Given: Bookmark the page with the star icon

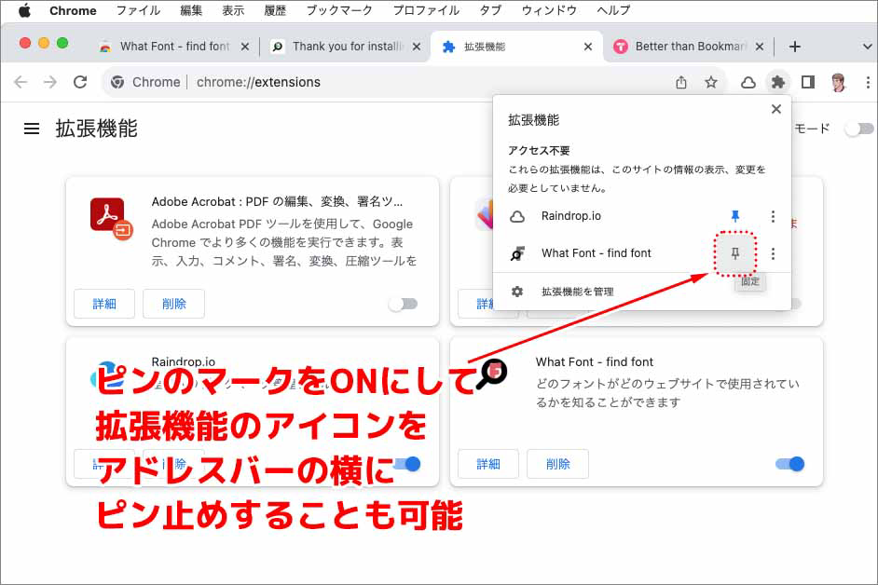Looking at the screenshot, I should point(711,82).
